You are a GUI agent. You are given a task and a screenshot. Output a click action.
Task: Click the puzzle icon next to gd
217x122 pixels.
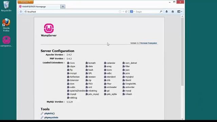coord(105,91)
